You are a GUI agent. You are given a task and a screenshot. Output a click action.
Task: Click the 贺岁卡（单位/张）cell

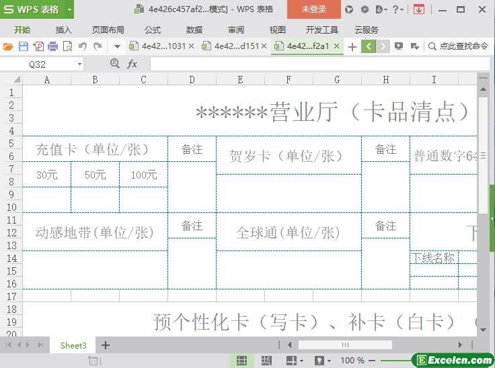289,156
